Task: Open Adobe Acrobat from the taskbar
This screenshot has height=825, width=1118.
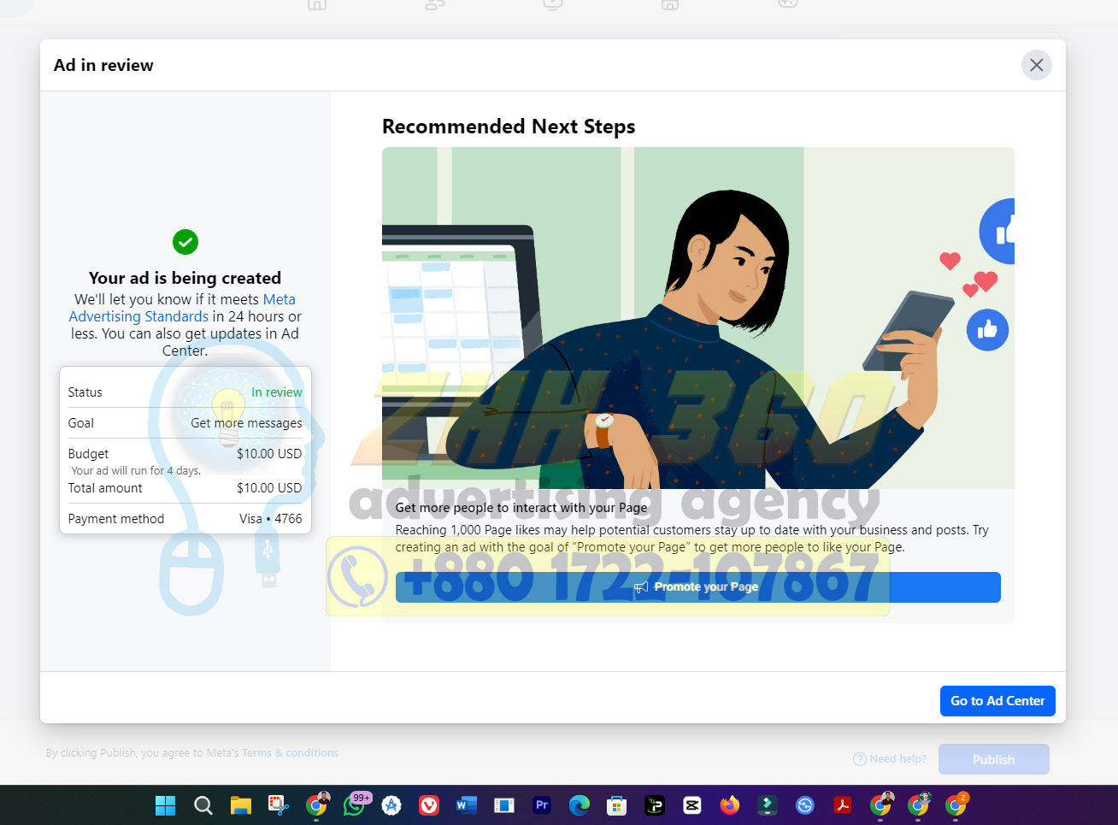Action: pyautogui.click(x=843, y=805)
